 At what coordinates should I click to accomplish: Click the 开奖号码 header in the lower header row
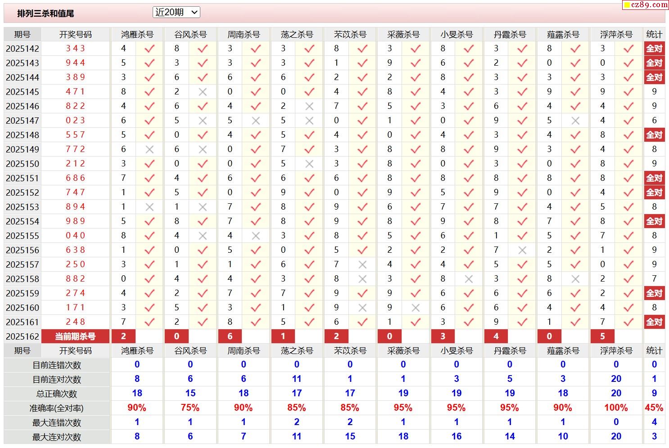(x=75, y=350)
